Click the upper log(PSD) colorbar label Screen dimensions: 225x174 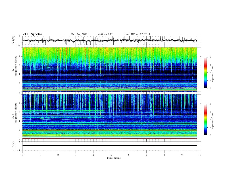[x=213, y=74]
